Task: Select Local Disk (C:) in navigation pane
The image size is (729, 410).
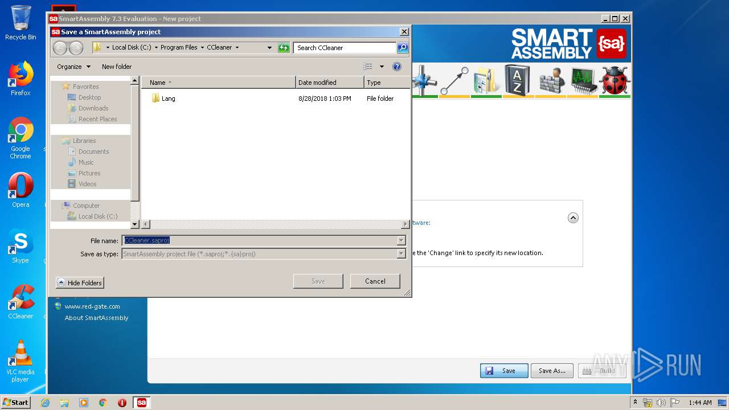Action: point(97,216)
